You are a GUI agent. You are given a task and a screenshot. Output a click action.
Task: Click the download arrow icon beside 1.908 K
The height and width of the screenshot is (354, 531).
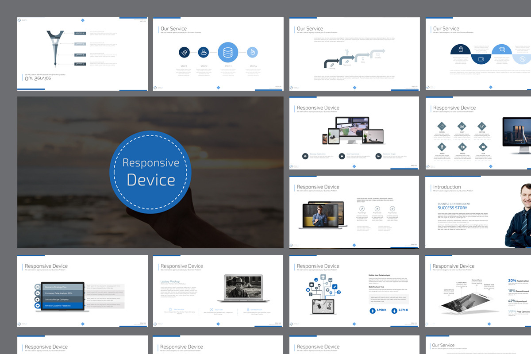[373, 310]
